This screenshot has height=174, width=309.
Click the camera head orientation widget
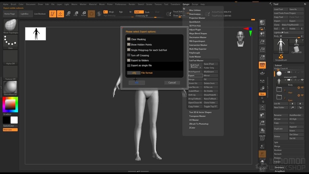coord(241,39)
